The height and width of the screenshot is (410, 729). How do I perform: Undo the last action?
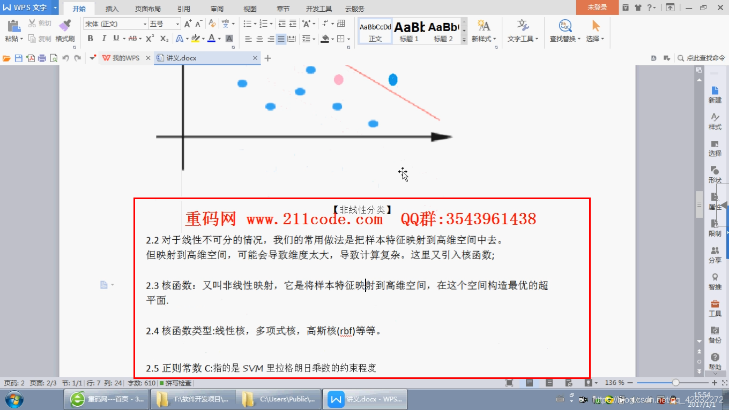click(65, 58)
